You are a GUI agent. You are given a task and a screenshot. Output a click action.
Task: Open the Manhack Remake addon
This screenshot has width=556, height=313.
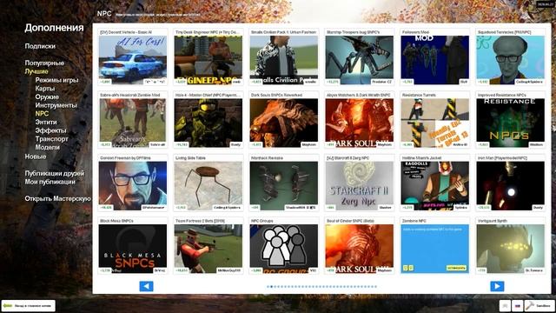click(x=284, y=185)
